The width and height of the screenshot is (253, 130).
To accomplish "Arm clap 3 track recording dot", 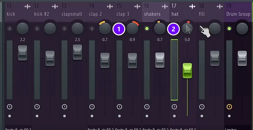I will 119,116.
